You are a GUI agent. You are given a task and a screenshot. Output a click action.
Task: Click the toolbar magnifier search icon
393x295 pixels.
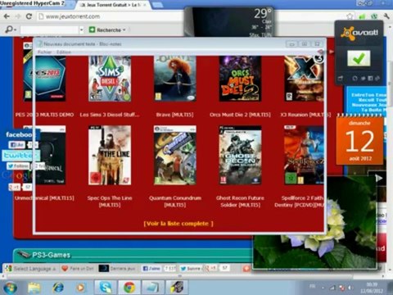click(9, 29)
